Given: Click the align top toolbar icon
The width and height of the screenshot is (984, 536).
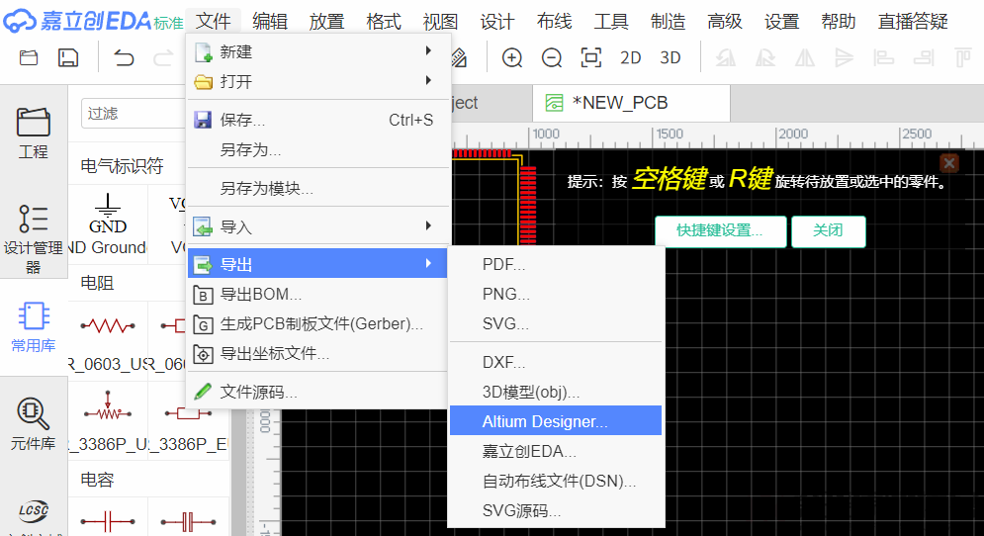Looking at the screenshot, I should 962,58.
